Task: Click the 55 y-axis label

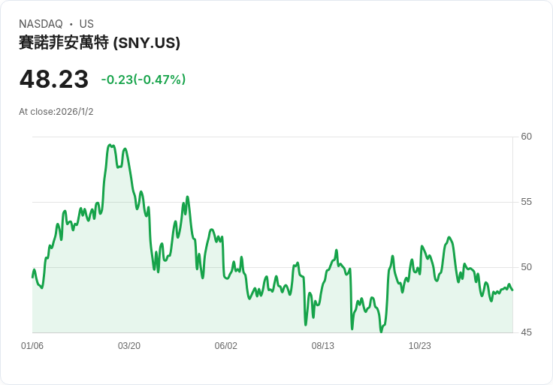Action: pyautogui.click(x=526, y=202)
